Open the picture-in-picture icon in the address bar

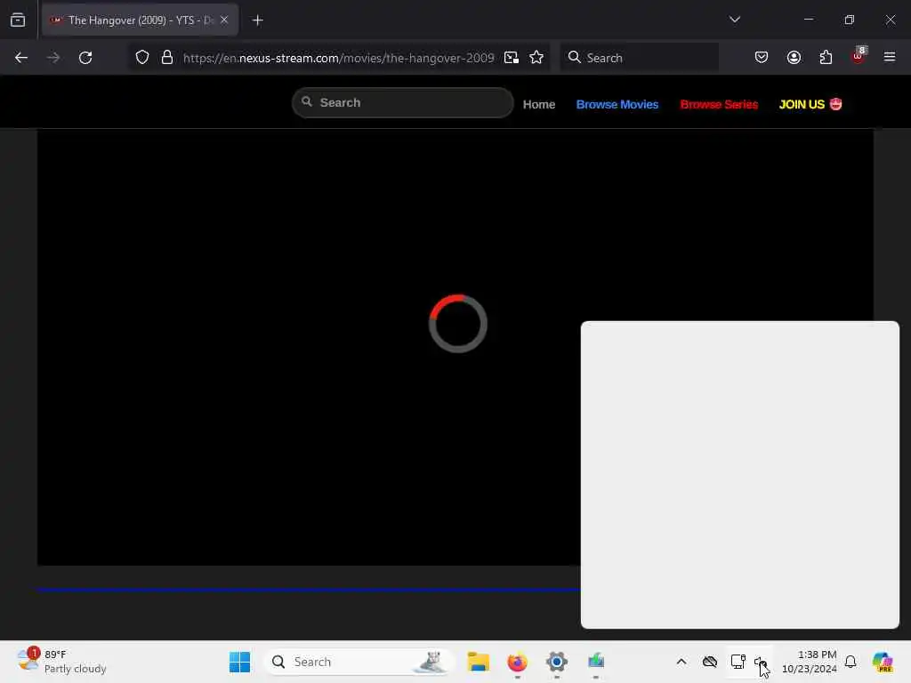[512, 58]
